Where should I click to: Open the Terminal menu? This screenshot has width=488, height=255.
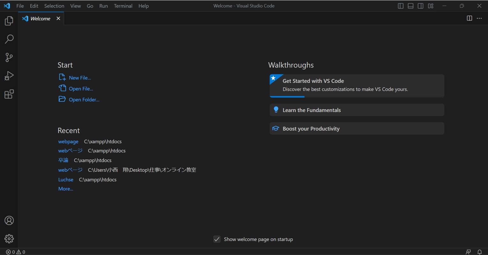pyautogui.click(x=123, y=6)
